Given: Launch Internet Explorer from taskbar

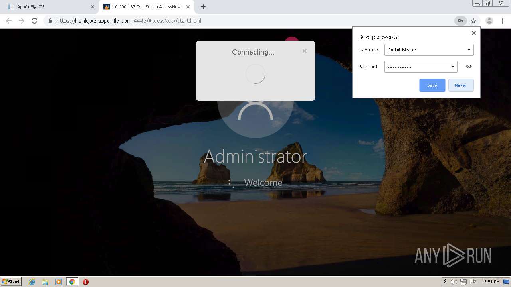Looking at the screenshot, I should 32,282.
